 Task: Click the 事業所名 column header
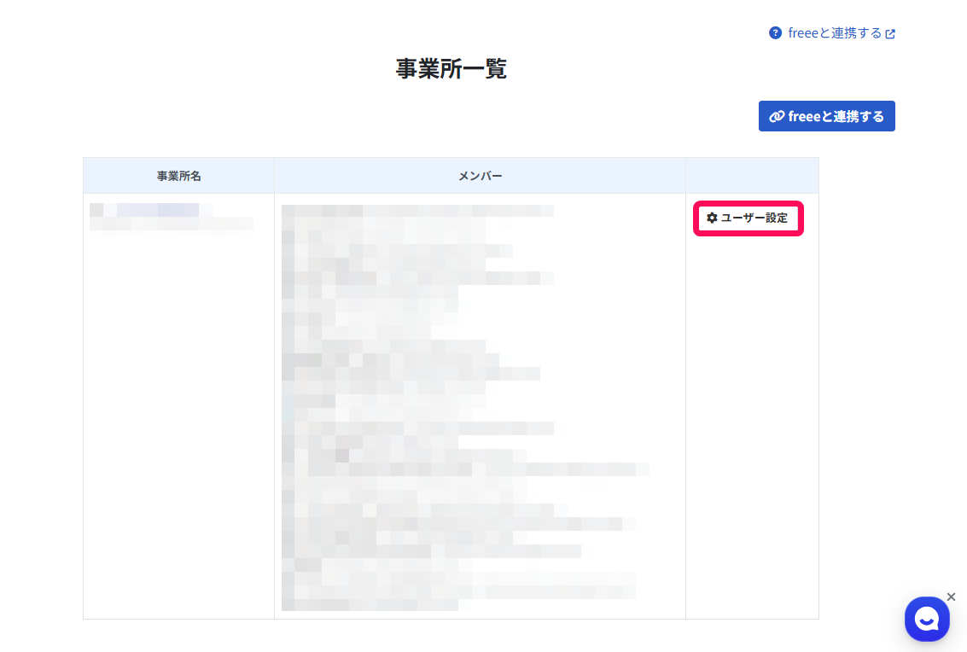pyautogui.click(x=179, y=176)
